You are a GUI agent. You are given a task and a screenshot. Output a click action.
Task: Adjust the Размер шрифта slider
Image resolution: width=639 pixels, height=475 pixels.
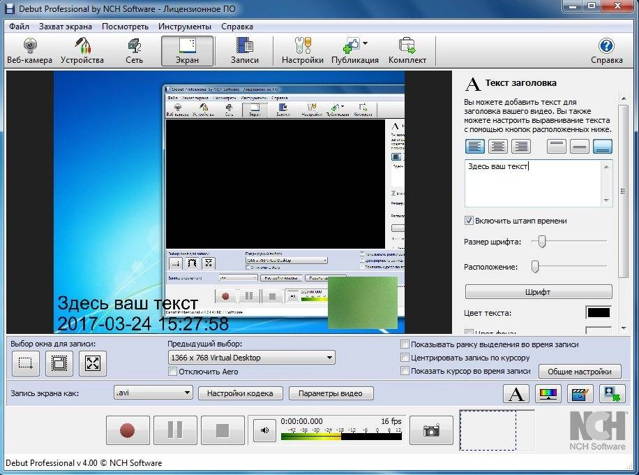541,242
